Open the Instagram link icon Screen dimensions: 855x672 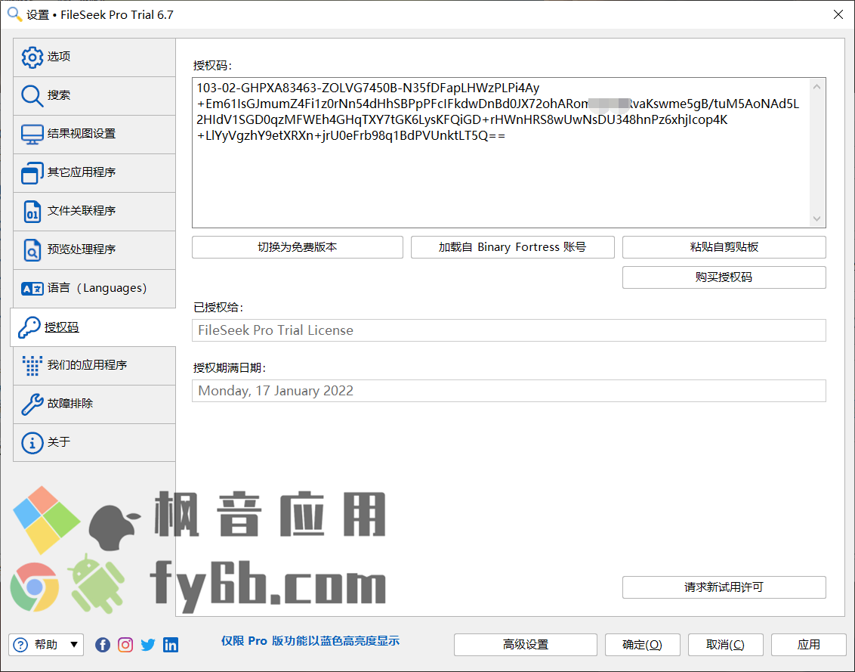coord(125,645)
